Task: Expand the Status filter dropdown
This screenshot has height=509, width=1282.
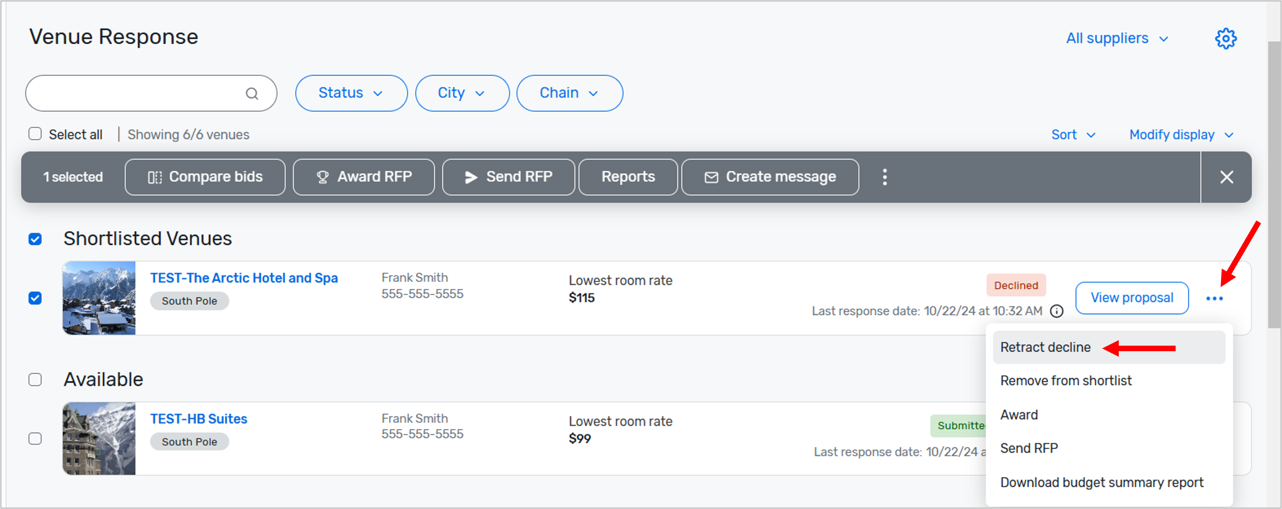Action: (x=351, y=93)
